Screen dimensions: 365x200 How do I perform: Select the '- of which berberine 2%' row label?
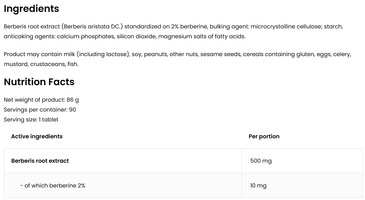click(53, 185)
